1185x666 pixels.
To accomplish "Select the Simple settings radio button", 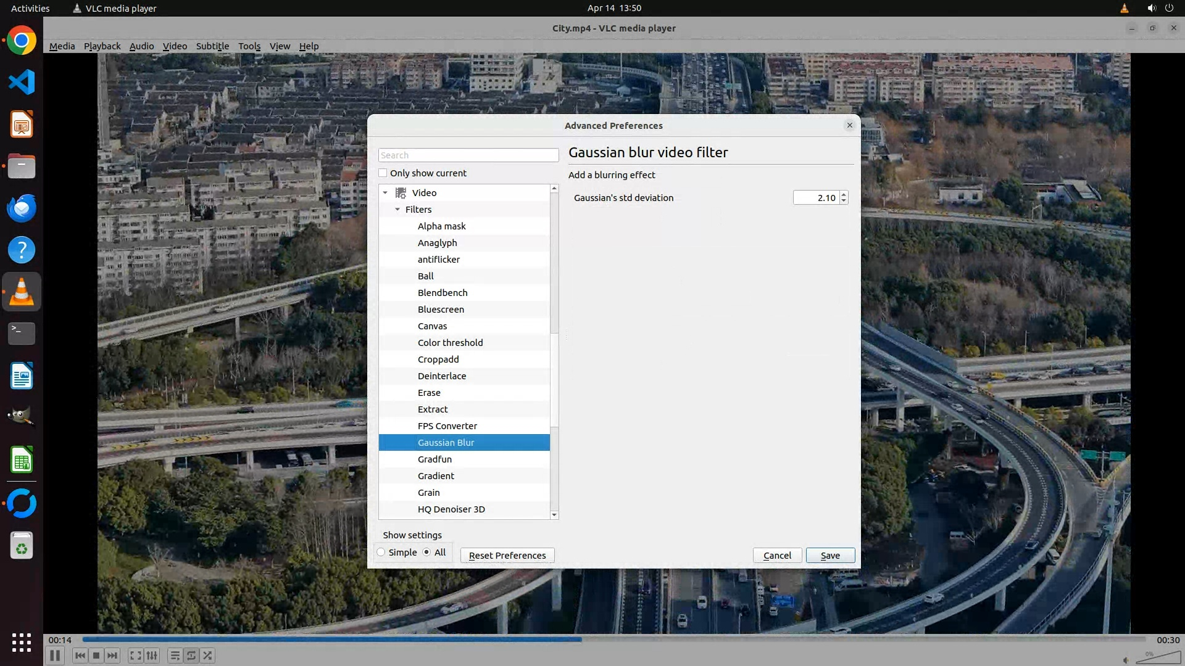I will (381, 553).
